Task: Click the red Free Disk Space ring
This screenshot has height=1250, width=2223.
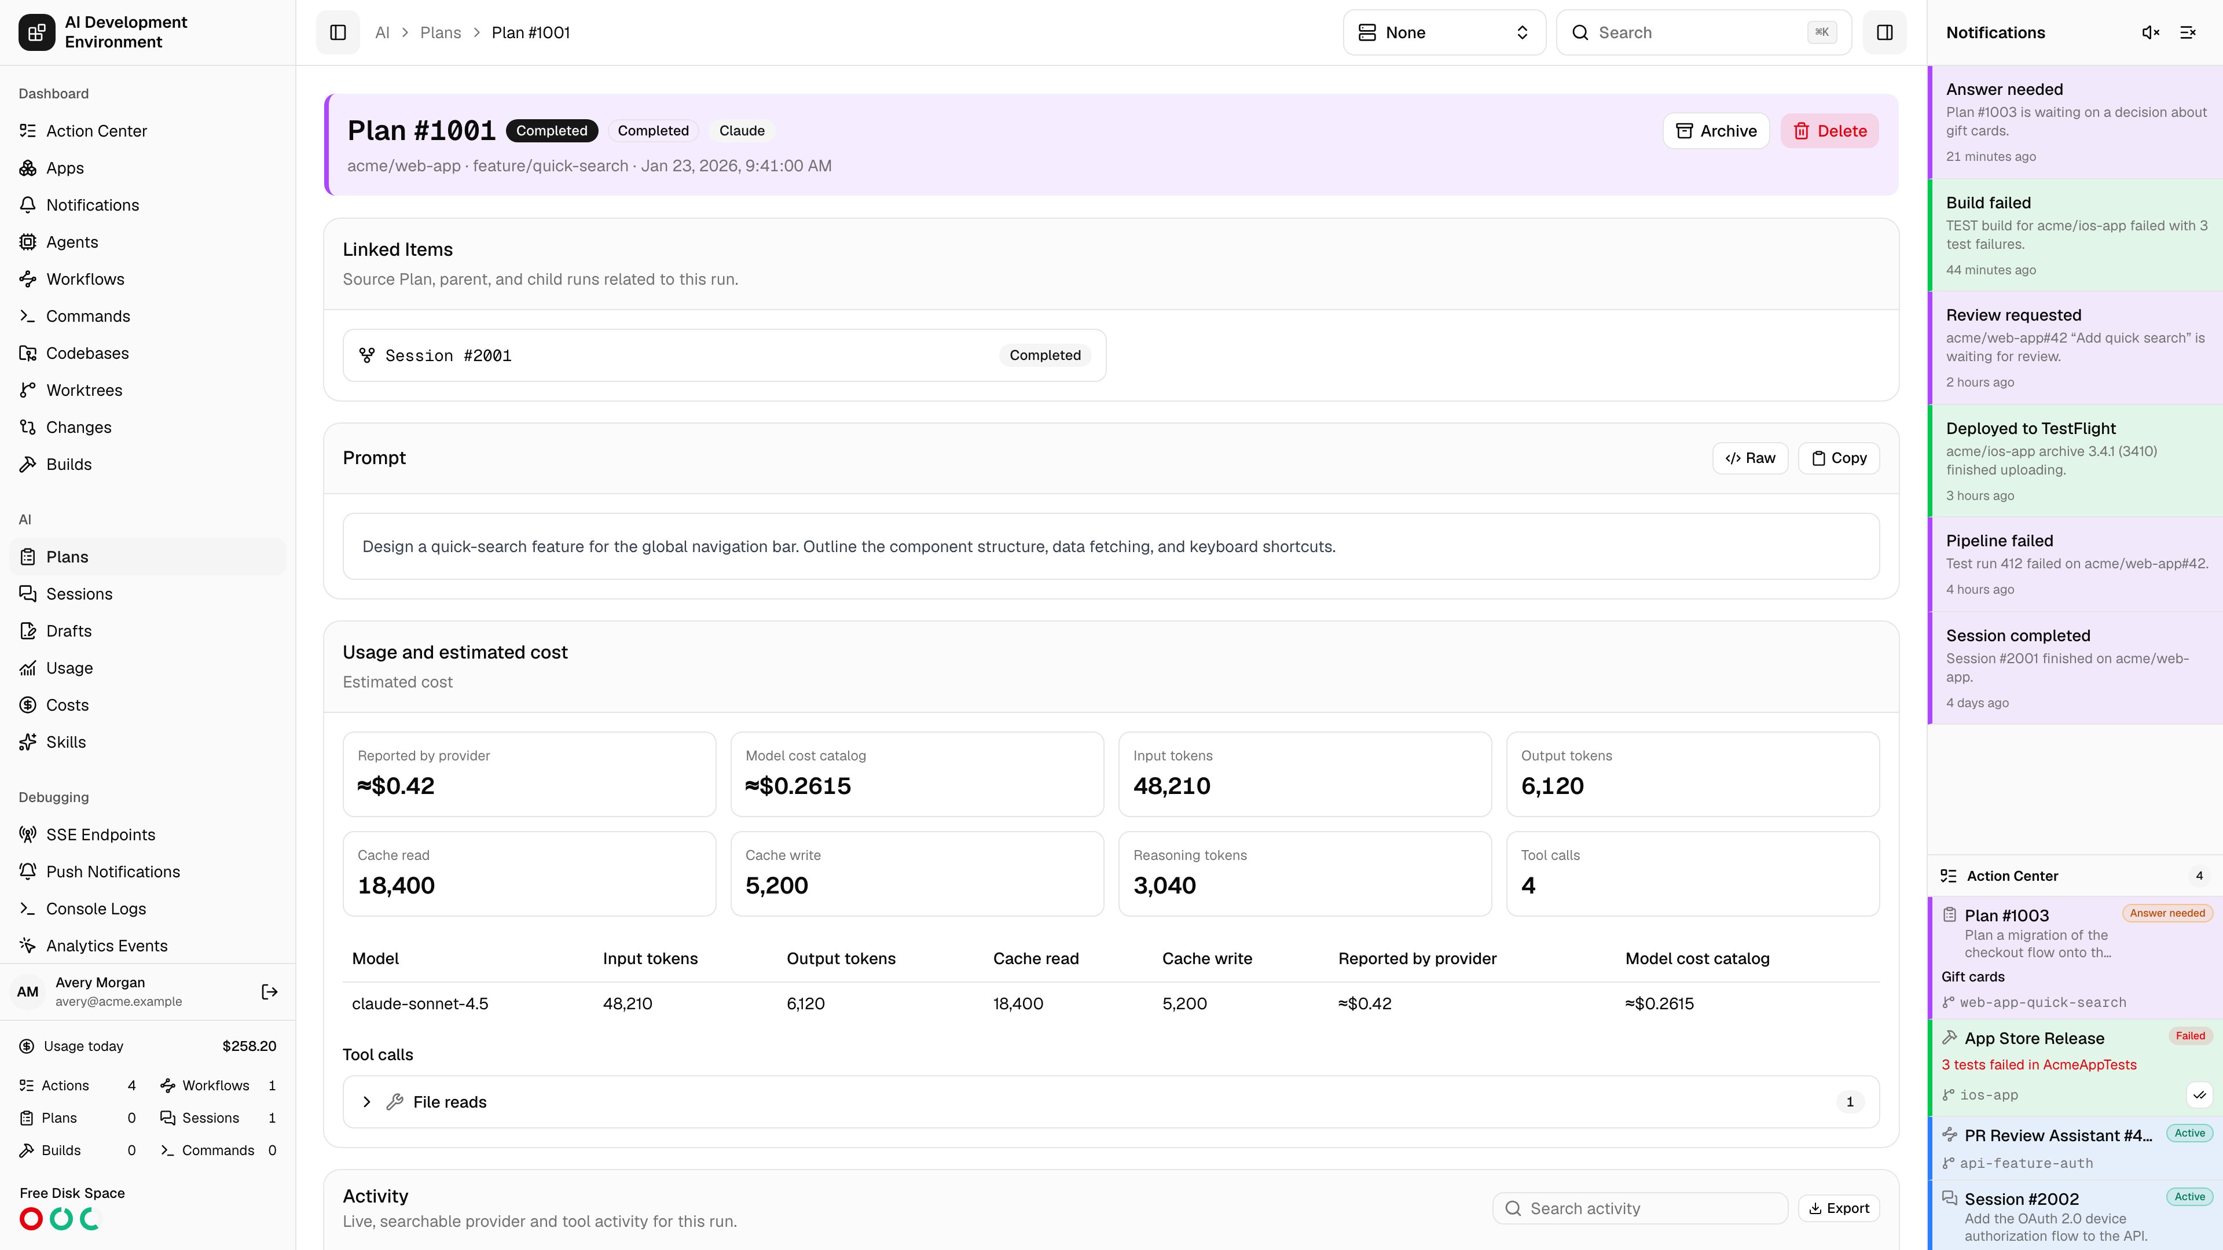Action: (31, 1219)
